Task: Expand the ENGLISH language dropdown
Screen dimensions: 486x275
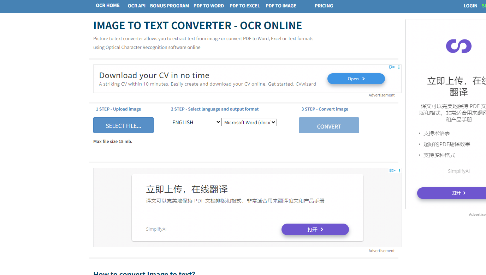Action: (196, 122)
